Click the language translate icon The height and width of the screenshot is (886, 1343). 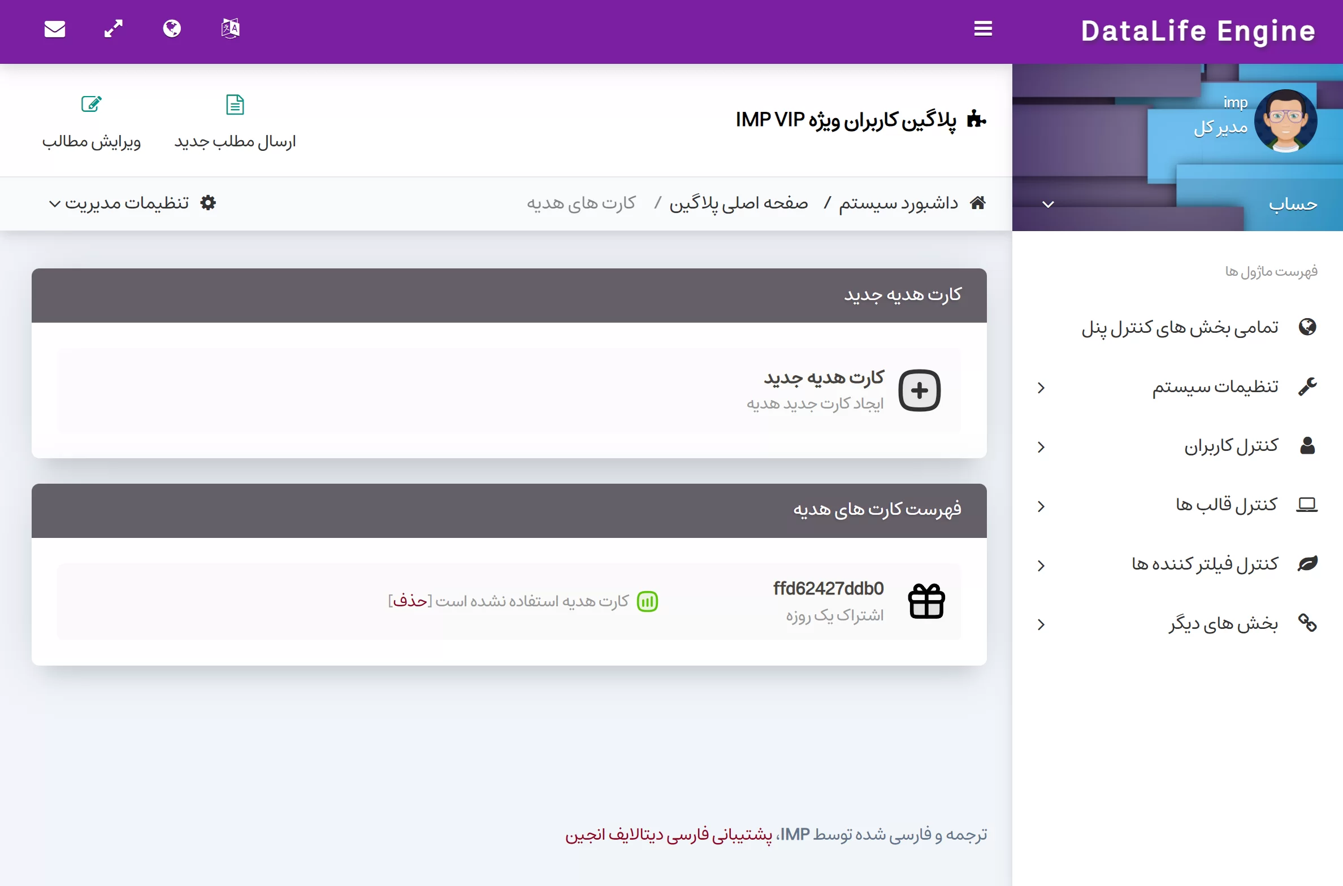[231, 28]
